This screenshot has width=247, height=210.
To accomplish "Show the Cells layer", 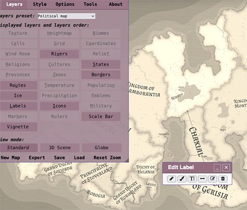I will [18, 43].
